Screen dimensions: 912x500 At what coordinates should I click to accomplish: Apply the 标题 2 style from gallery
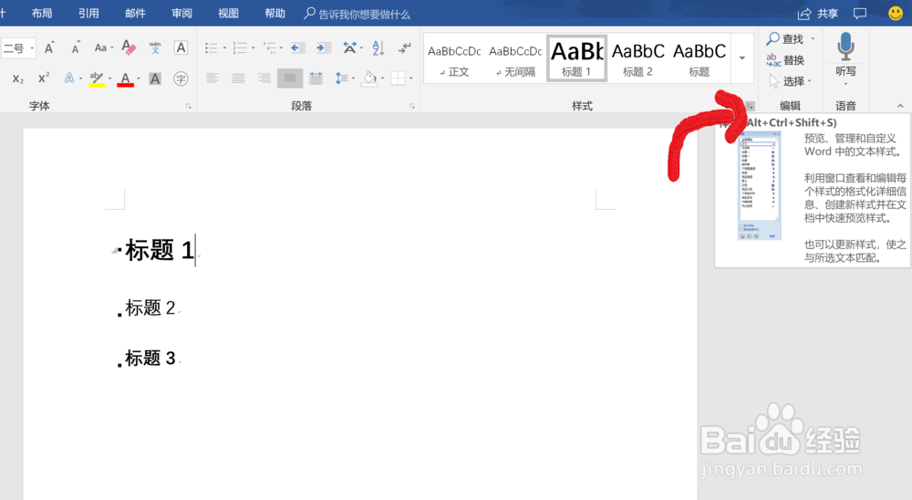click(x=637, y=58)
